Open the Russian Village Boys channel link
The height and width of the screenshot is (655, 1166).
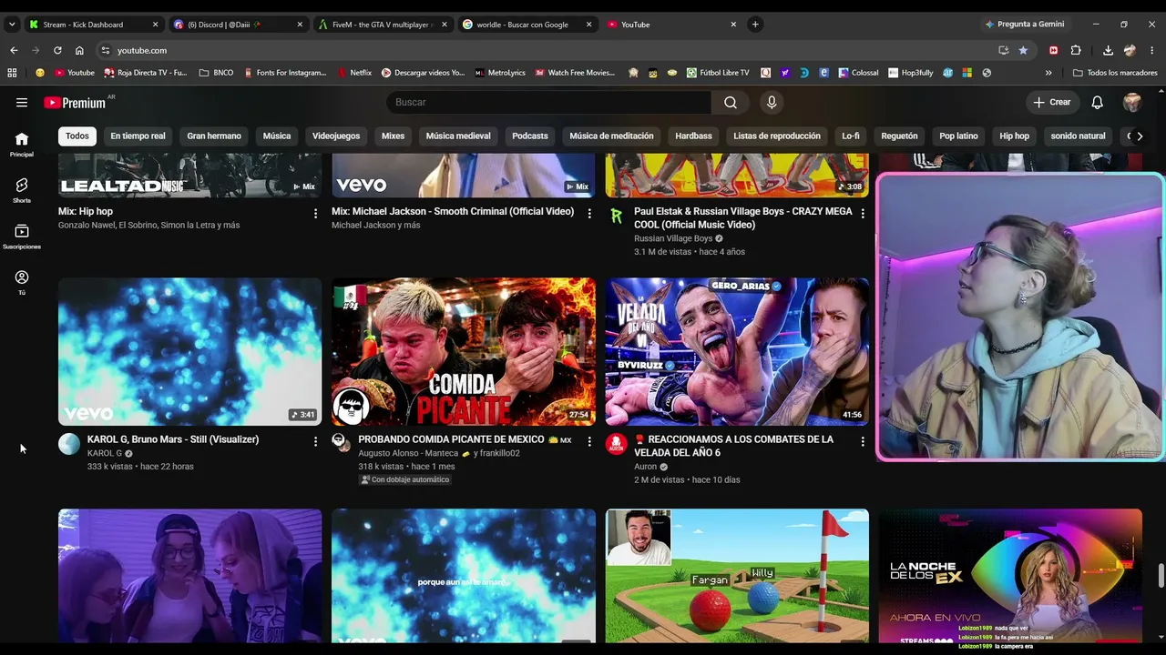tap(673, 238)
